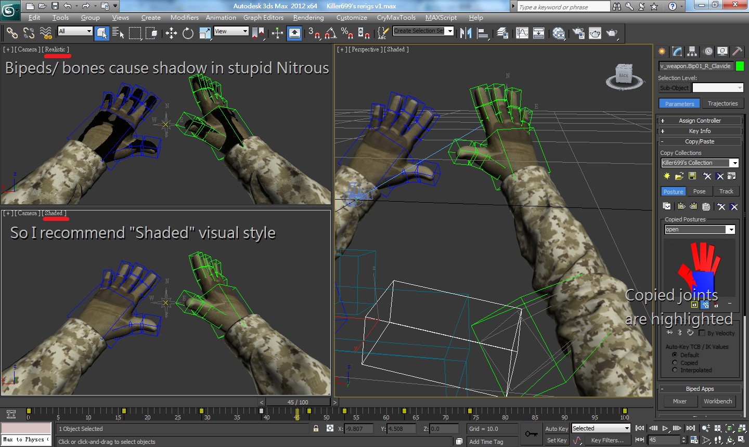This screenshot has height=447, width=749.
Task: Select the Copied radio button
Action: [675, 363]
